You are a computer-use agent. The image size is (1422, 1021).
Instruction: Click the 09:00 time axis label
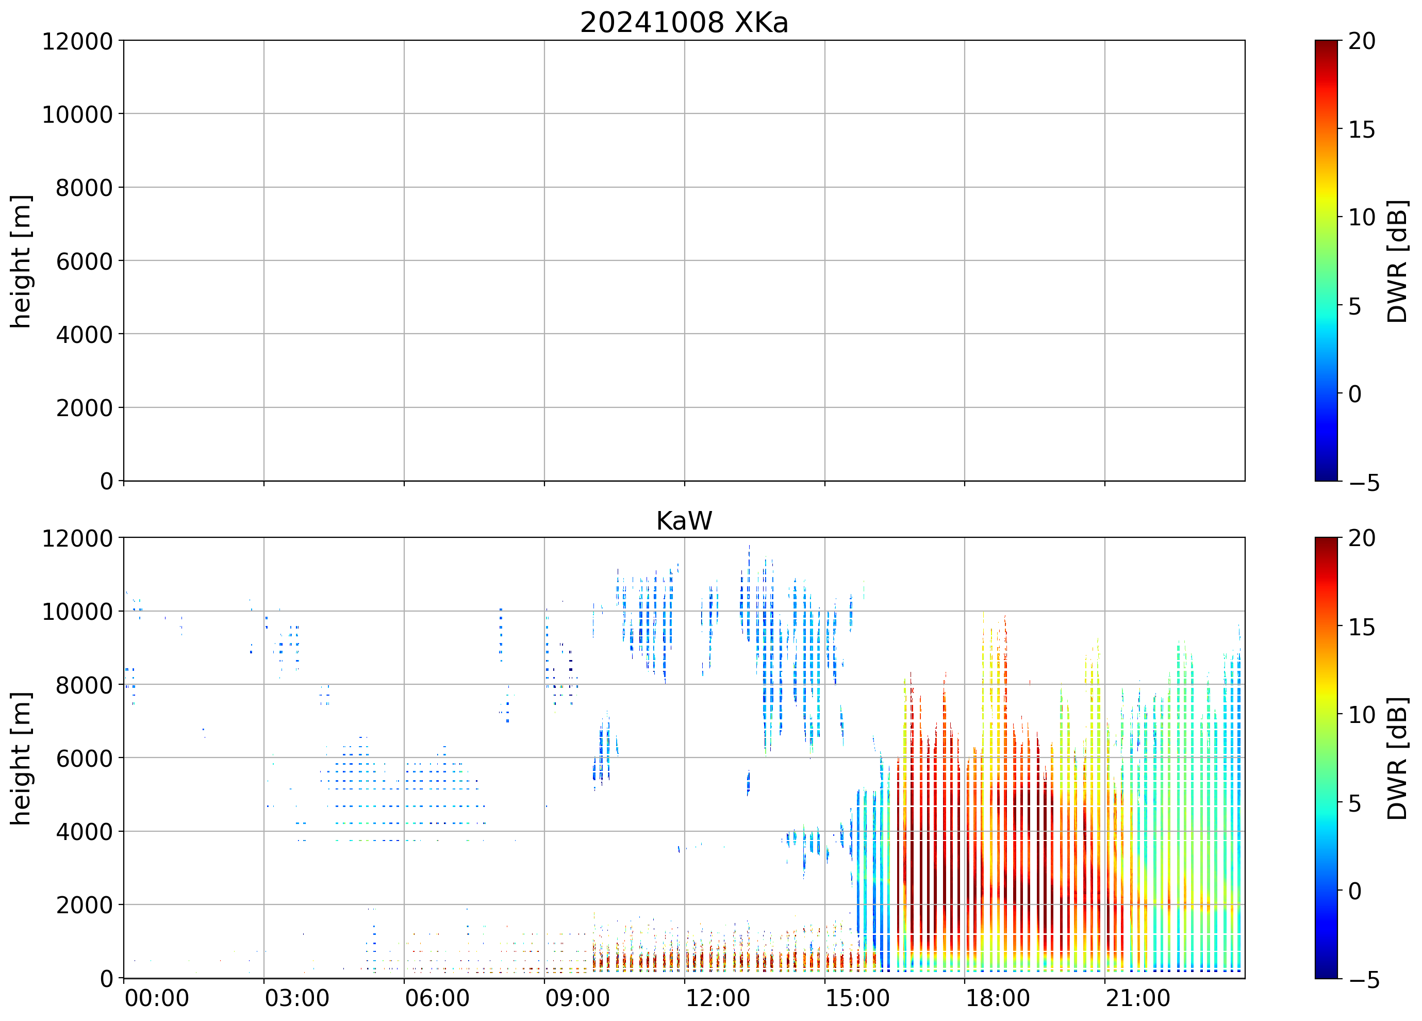point(577,998)
